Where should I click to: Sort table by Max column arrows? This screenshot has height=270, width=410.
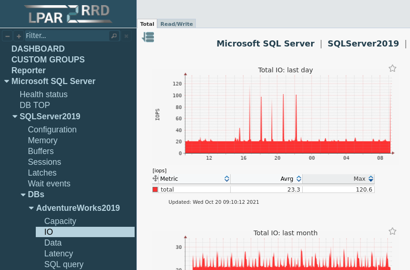[371, 179]
